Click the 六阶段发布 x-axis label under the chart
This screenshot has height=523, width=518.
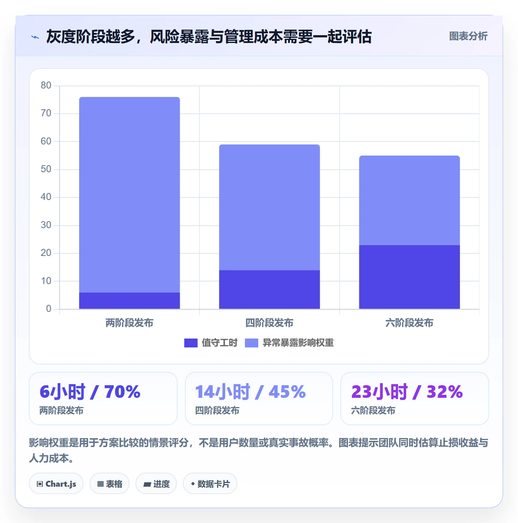(410, 323)
